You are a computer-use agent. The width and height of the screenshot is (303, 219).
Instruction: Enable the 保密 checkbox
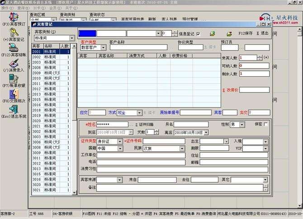coord(265,124)
